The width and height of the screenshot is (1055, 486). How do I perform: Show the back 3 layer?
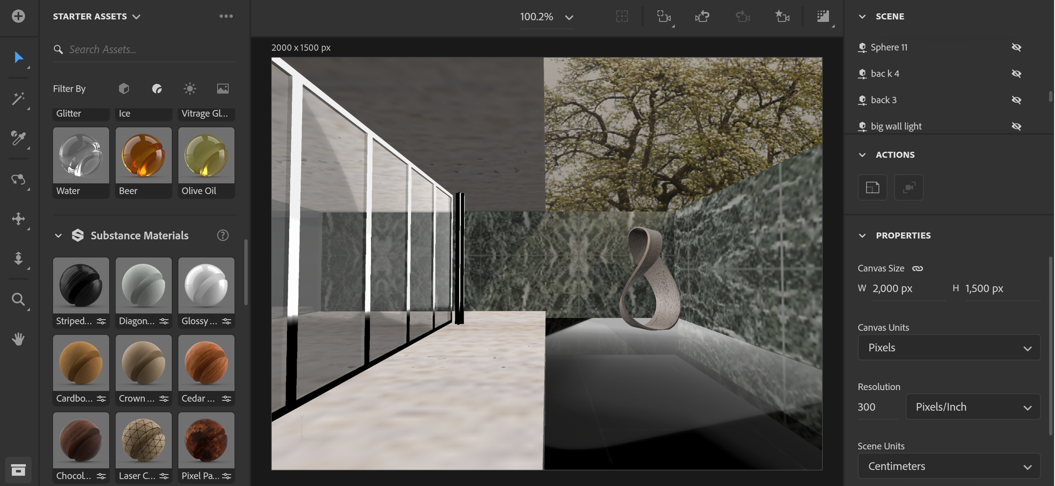point(1017,99)
